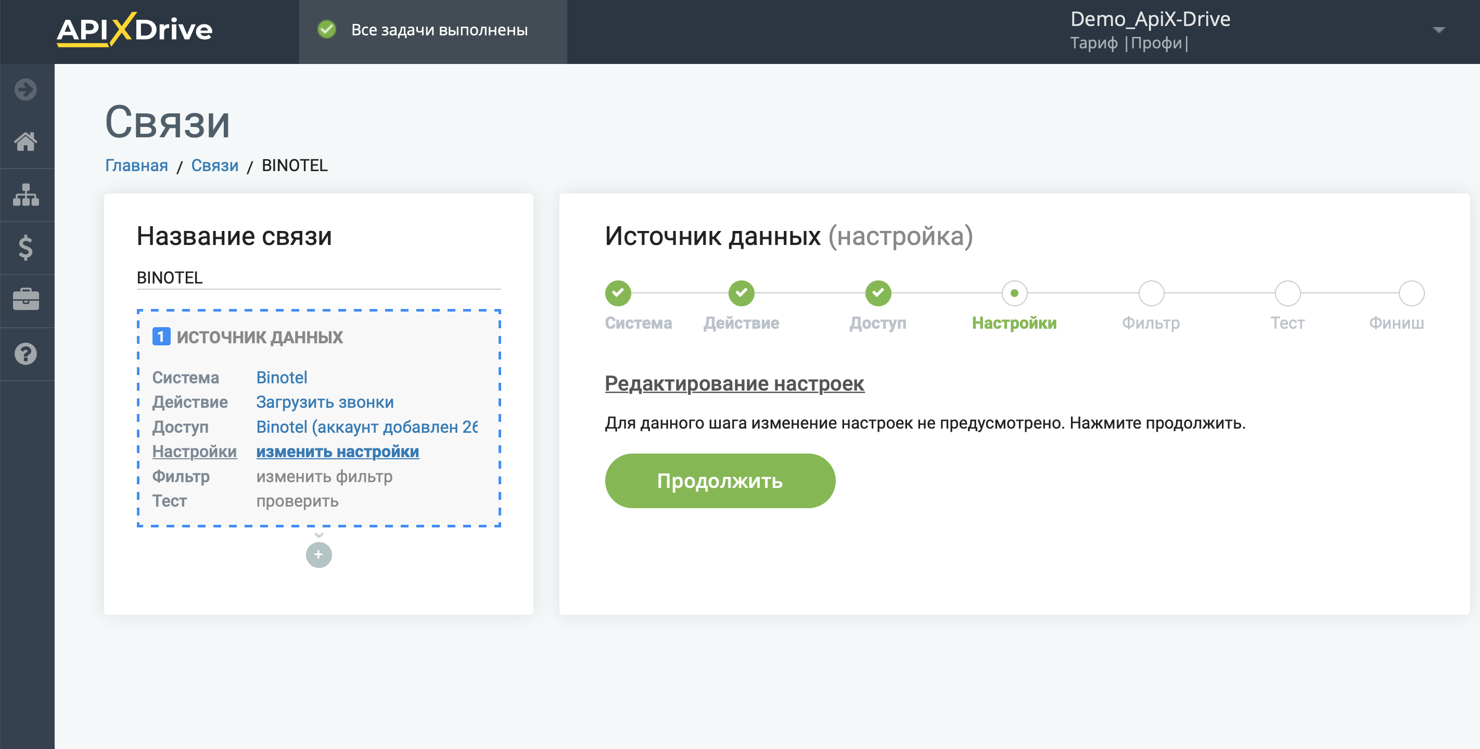Viewport: 1480px width, 749px height.
Task: Go to the Тест step circle
Action: [x=1287, y=293]
